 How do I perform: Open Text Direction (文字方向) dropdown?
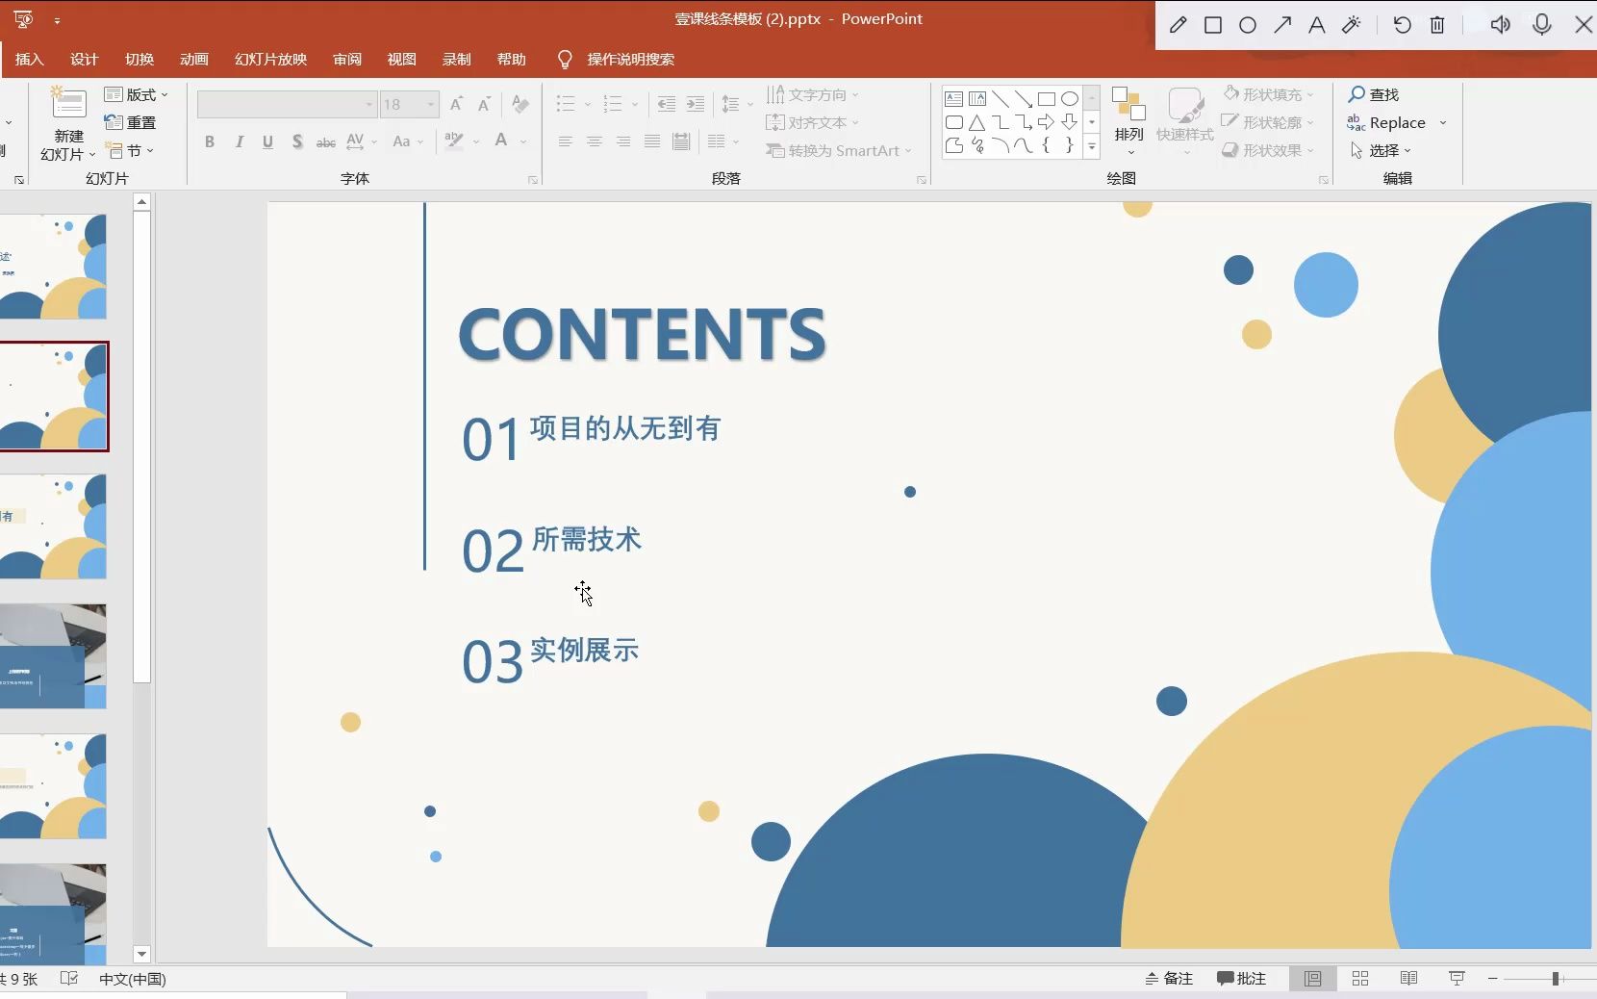point(812,94)
